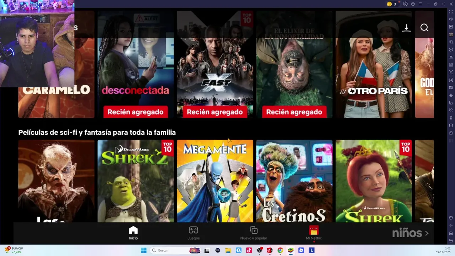Click the set location pin icon in sidebar
Image resolution: width=455 pixels, height=256 pixels.
click(451, 118)
